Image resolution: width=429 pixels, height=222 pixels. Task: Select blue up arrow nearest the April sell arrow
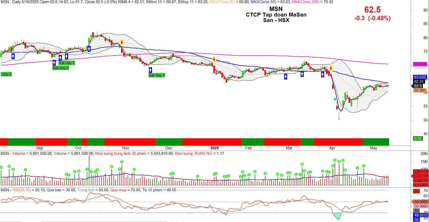click(x=323, y=75)
